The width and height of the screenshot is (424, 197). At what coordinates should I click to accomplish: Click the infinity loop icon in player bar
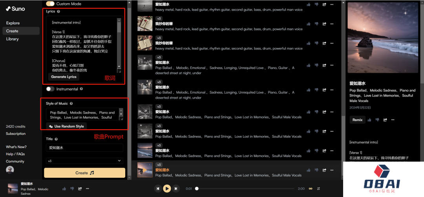(311, 189)
